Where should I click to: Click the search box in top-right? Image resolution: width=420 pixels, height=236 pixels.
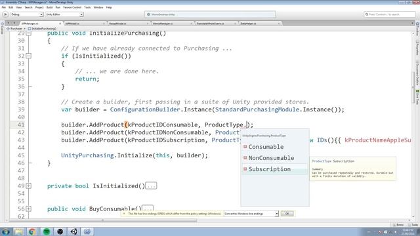coord(389,14)
